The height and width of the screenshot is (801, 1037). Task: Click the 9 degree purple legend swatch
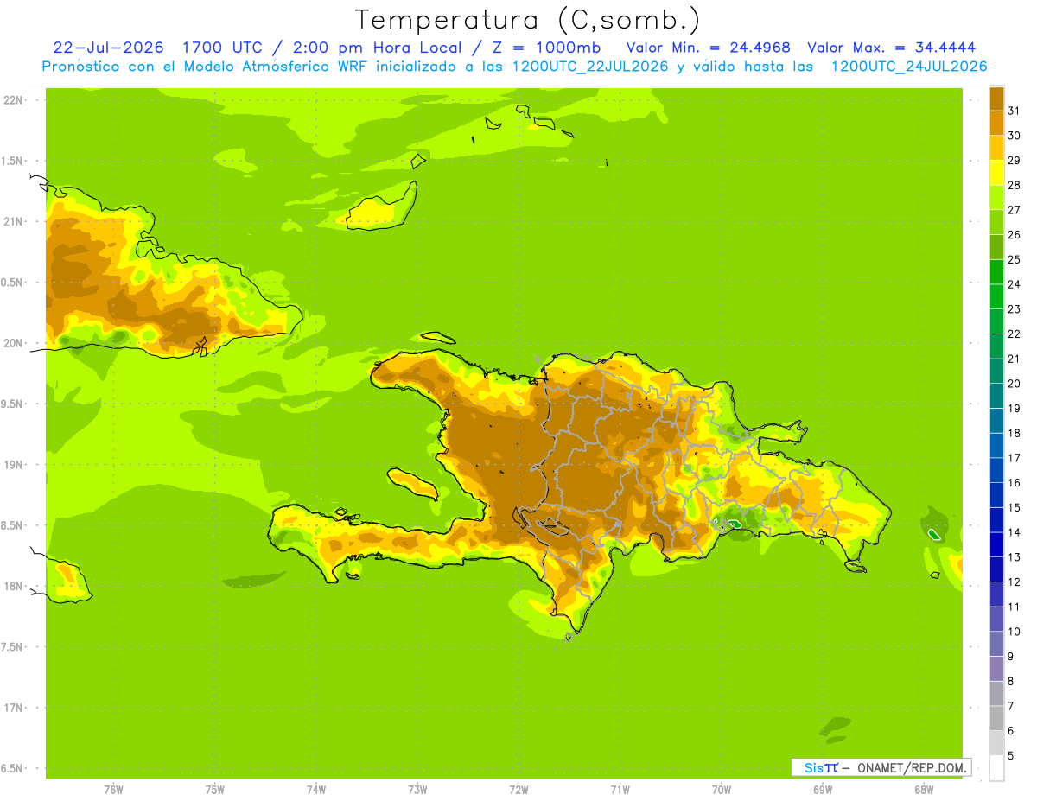point(996,669)
